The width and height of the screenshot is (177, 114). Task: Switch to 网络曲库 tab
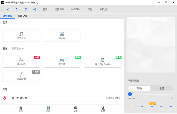click(7, 16)
